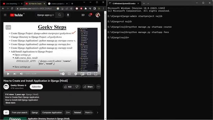Open the YouTube notifications bell
The image size is (213, 120).
coord(90,15)
